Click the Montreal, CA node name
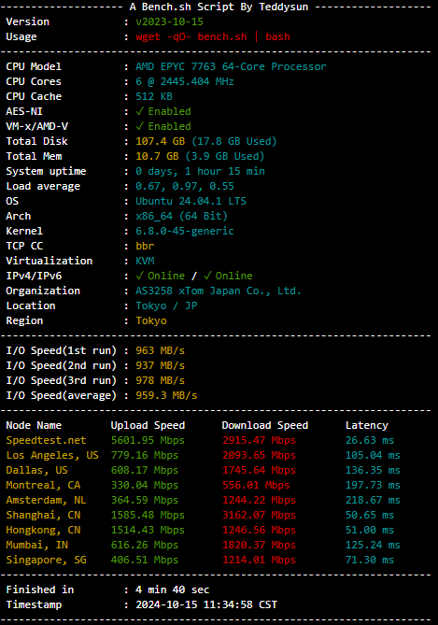The image size is (438, 625). 43,485
